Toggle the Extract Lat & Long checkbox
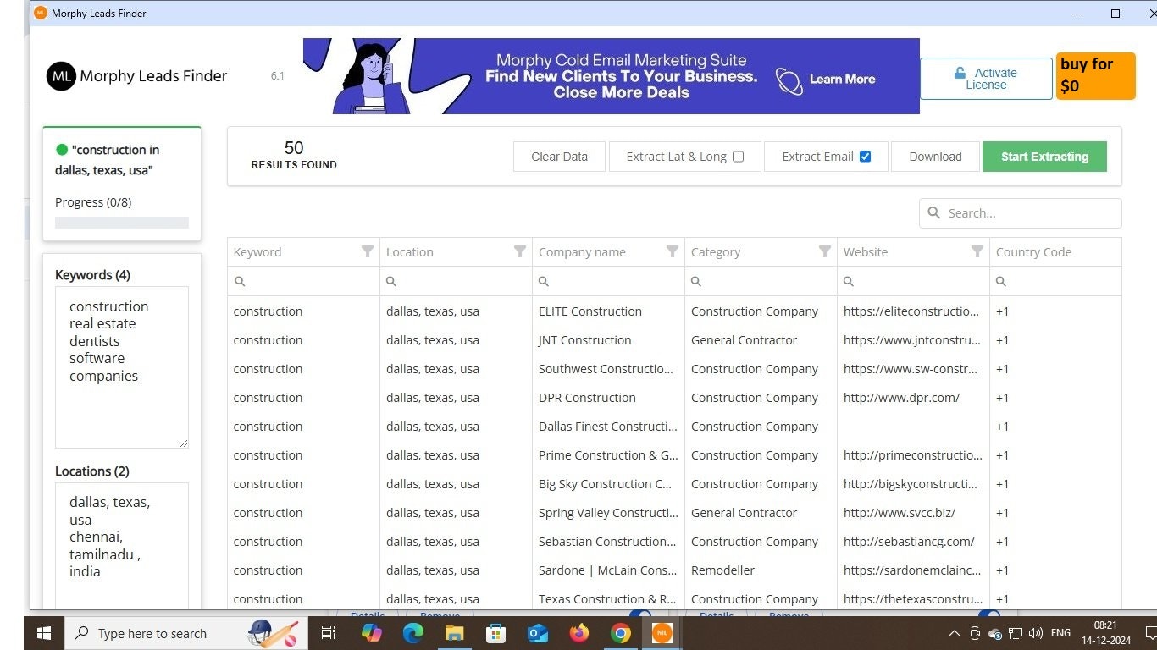Image resolution: width=1157 pixels, height=650 pixels. click(x=738, y=157)
